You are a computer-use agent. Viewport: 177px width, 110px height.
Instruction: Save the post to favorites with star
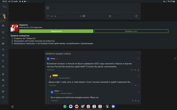coord(110,16)
